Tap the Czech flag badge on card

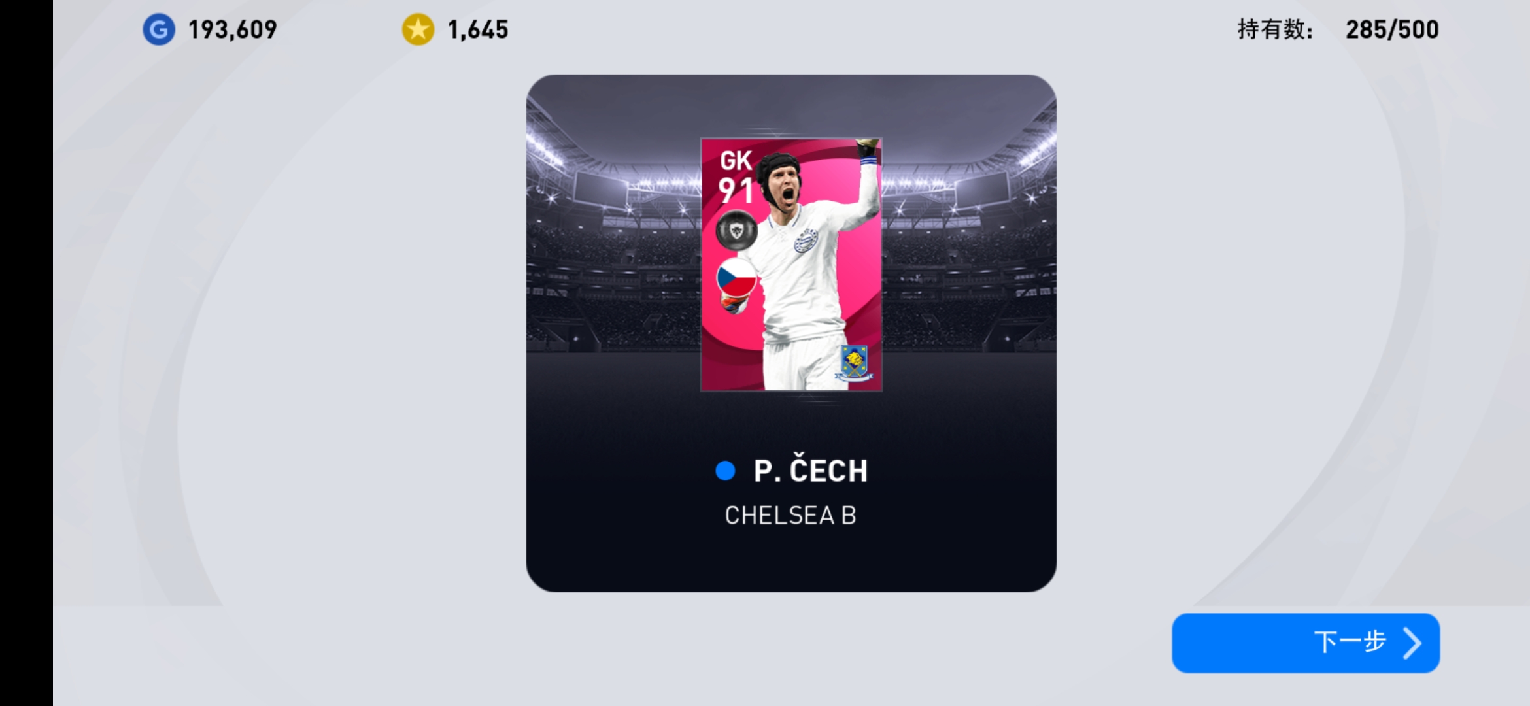coord(736,278)
